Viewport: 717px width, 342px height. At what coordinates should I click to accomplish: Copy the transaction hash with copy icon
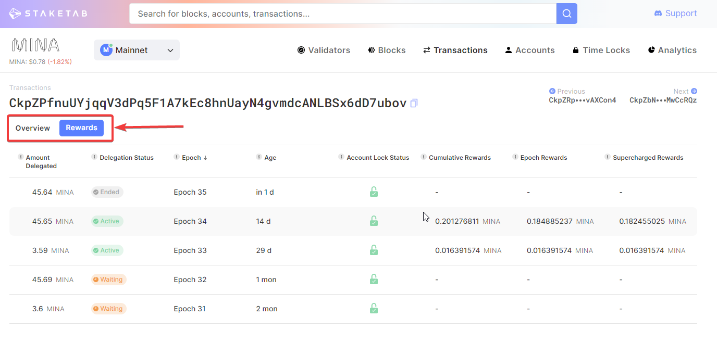tap(414, 104)
